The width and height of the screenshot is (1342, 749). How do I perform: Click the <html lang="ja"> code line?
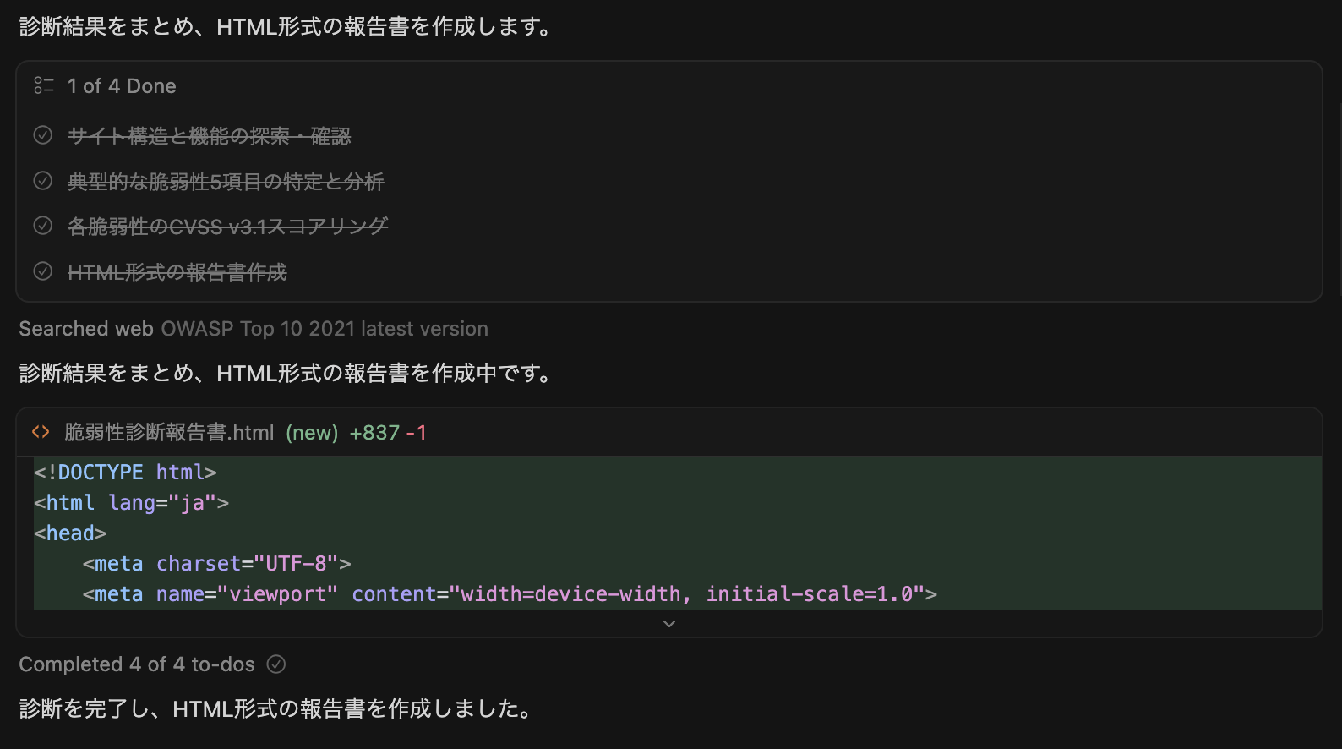[x=131, y=502]
